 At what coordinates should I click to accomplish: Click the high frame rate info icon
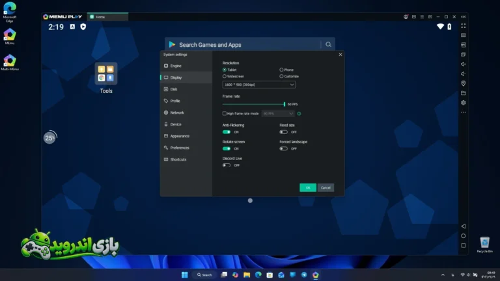(x=299, y=113)
